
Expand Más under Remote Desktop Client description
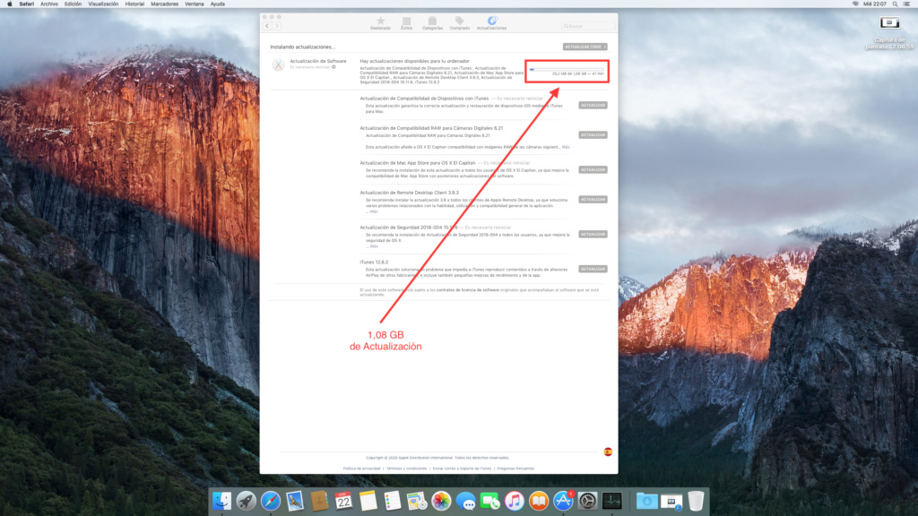click(x=374, y=211)
